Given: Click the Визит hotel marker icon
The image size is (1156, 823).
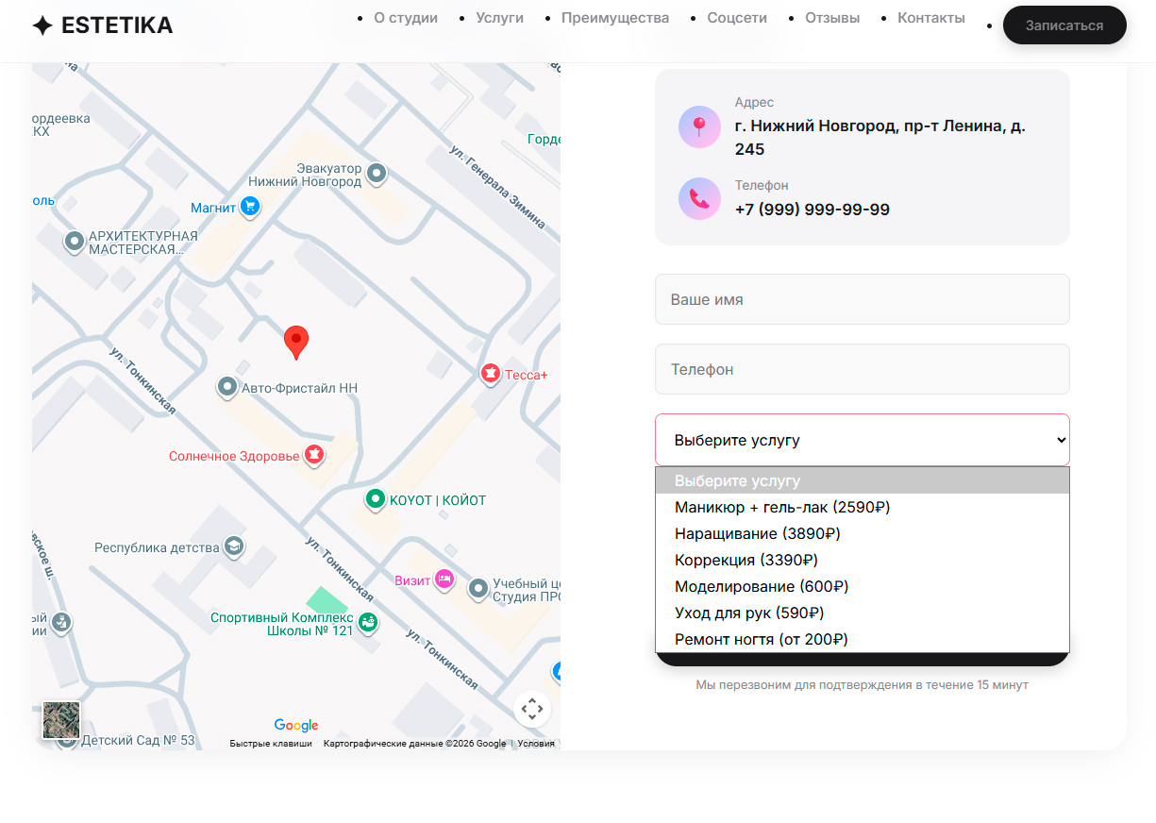Looking at the screenshot, I should point(445,579).
